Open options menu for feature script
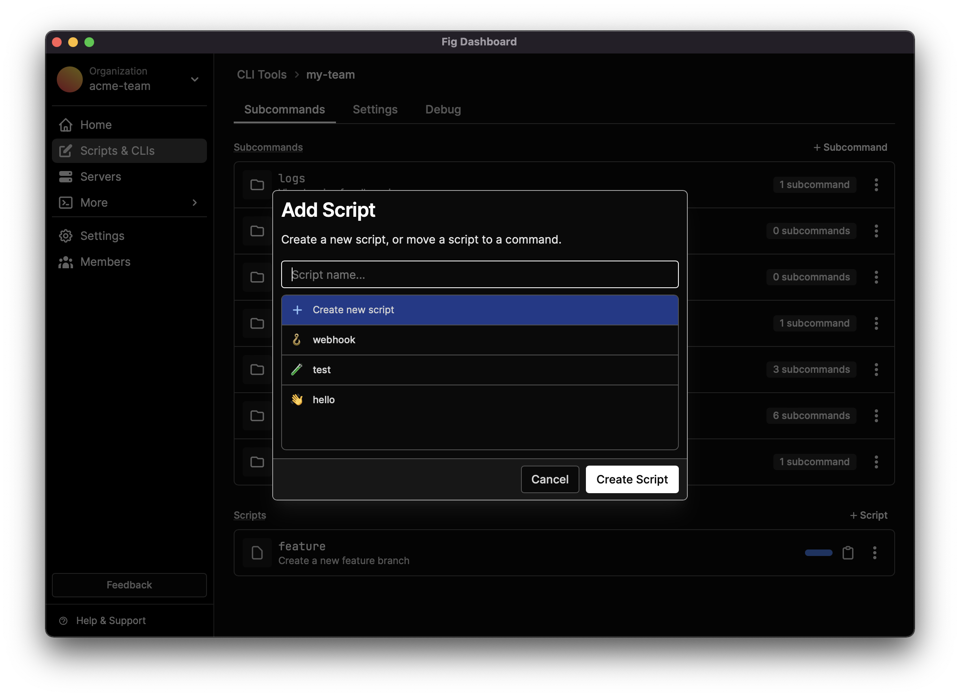 click(x=874, y=553)
